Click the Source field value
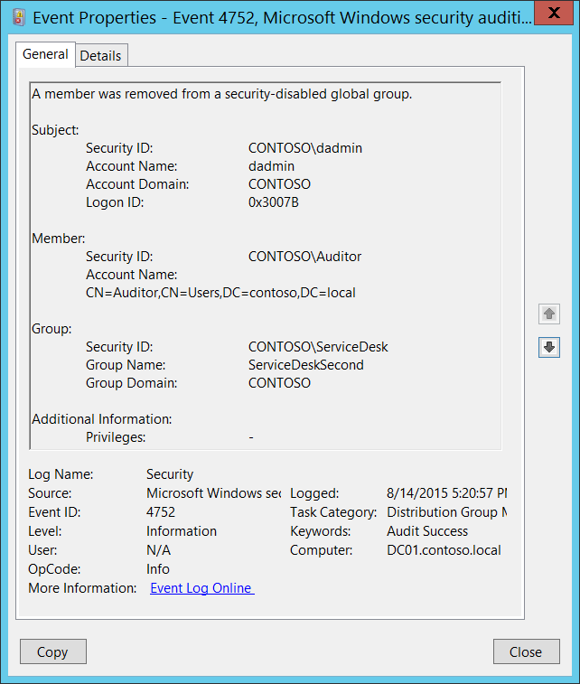Viewport: 580px width, 684px height. pos(213,493)
